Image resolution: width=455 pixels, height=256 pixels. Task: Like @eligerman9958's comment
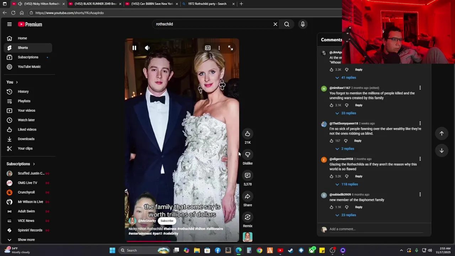(331, 176)
